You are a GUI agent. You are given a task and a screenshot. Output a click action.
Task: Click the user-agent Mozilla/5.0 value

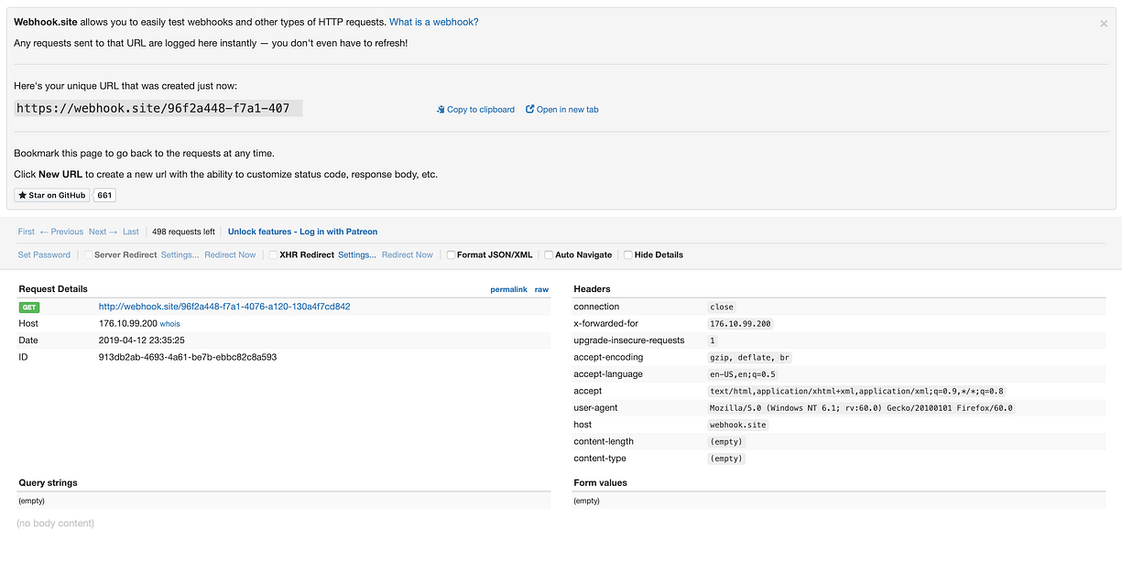tap(861, 408)
